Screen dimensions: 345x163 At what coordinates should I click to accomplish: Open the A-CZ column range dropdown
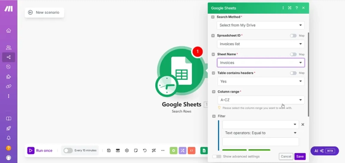coord(261,100)
